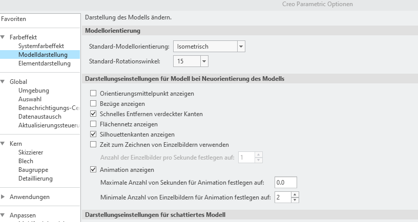Open Elementdarstellung options page
Viewport: 418px width, 222px height.
pos(45,63)
